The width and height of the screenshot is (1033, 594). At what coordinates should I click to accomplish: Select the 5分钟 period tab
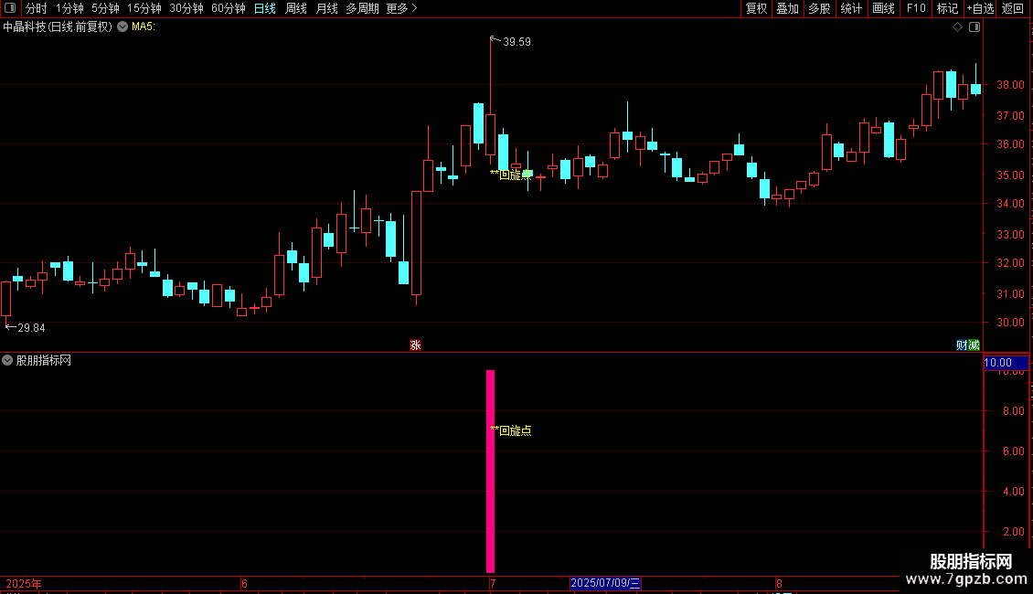(x=105, y=8)
